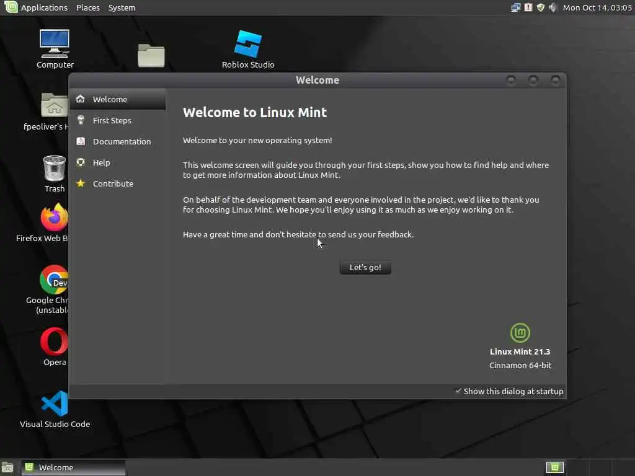Image resolution: width=635 pixels, height=476 pixels.
Task: Maximize the Welcome dialog window
Action: click(x=533, y=80)
